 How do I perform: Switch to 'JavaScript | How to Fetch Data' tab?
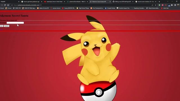pos(55,2)
